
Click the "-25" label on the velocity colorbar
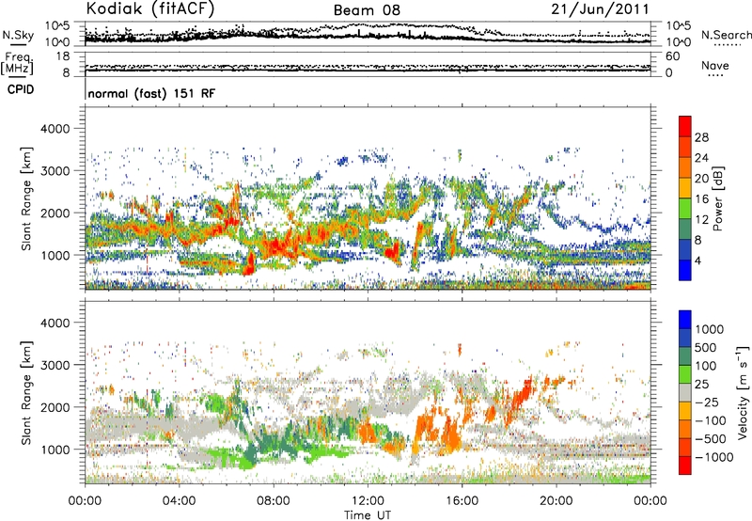pyautogui.click(x=706, y=402)
